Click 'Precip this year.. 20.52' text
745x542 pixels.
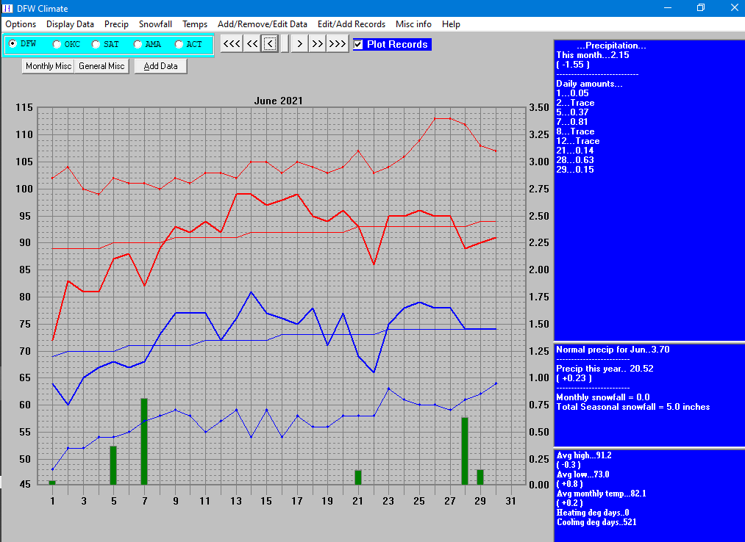pos(605,369)
